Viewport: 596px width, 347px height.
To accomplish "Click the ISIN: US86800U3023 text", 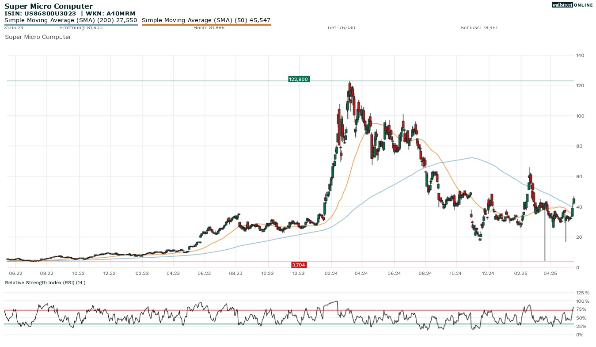I will click(x=40, y=14).
